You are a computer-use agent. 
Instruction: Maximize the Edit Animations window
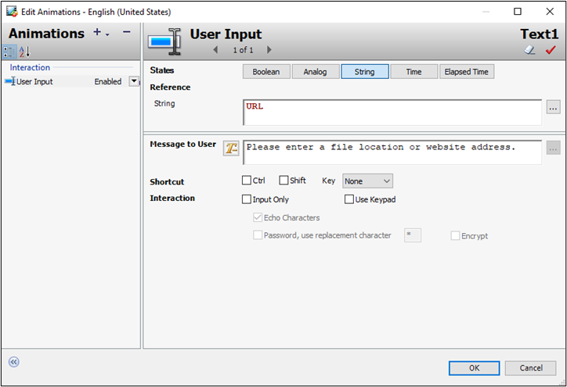coord(518,12)
